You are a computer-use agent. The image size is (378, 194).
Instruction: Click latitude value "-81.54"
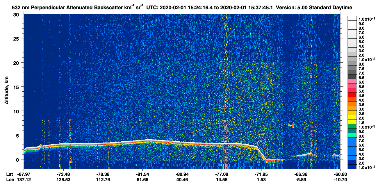[x=142, y=174]
